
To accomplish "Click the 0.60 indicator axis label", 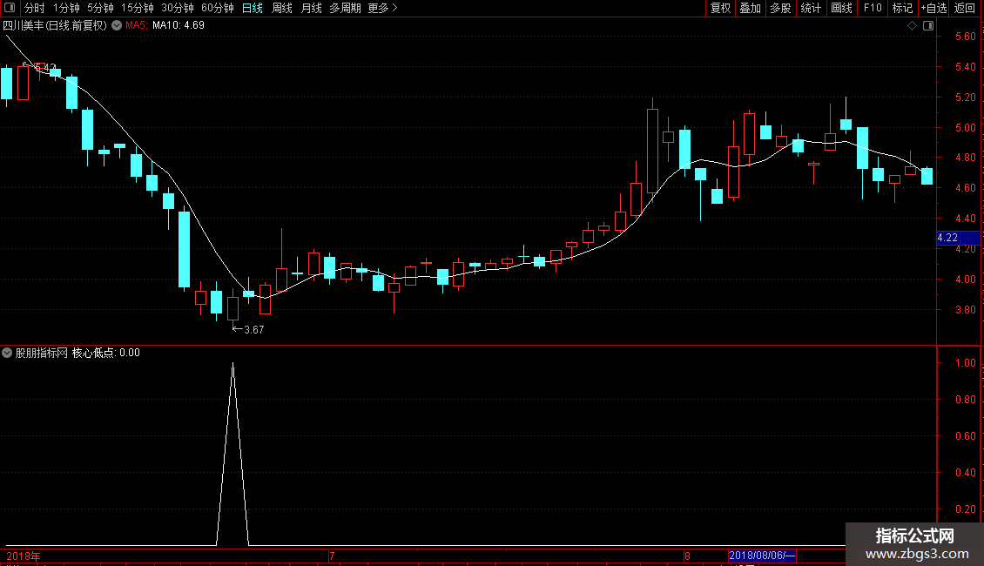I will click(x=965, y=435).
